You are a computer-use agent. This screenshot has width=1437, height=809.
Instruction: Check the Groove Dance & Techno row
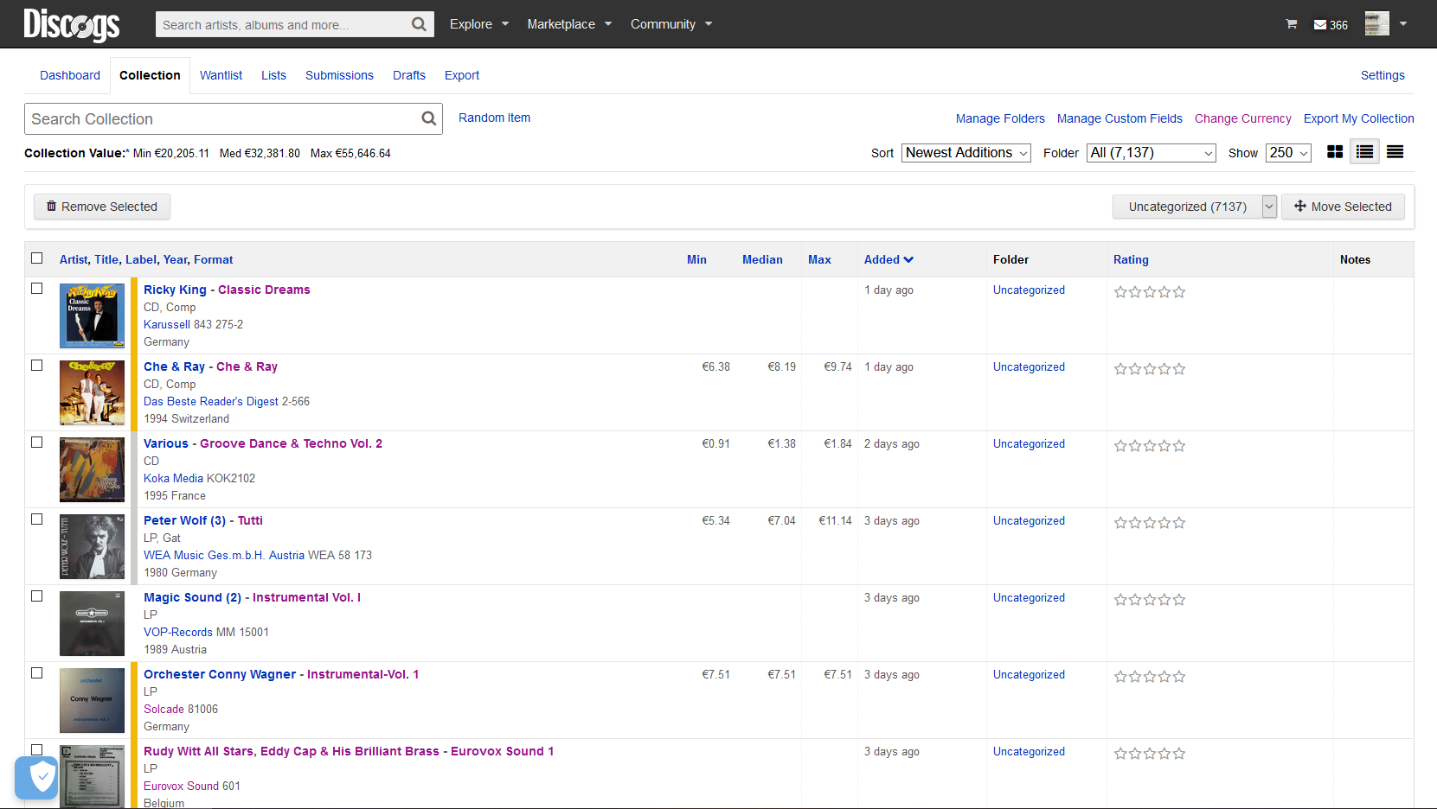(x=36, y=442)
